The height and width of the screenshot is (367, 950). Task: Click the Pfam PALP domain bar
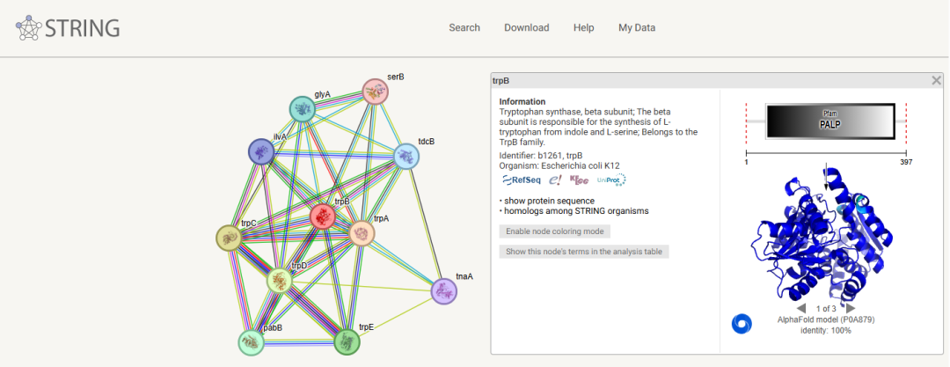pos(829,121)
